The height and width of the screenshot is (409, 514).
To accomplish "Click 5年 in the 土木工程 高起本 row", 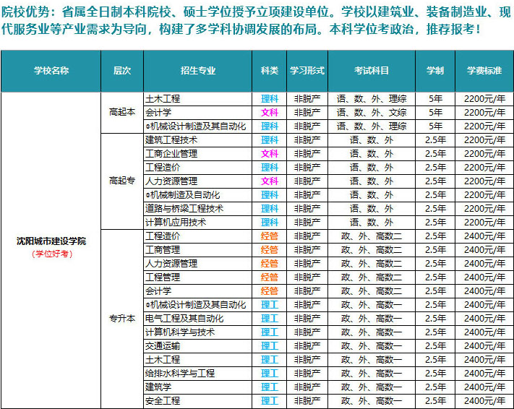I will (435, 99).
